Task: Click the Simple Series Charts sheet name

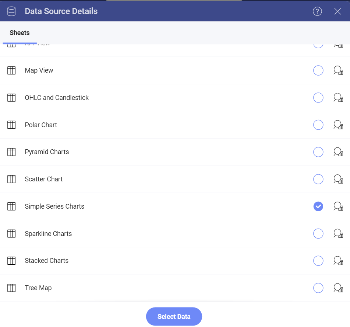Action: point(54,206)
